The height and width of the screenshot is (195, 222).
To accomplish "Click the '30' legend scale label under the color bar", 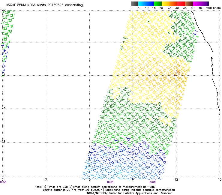I will click(x=177, y=8).
